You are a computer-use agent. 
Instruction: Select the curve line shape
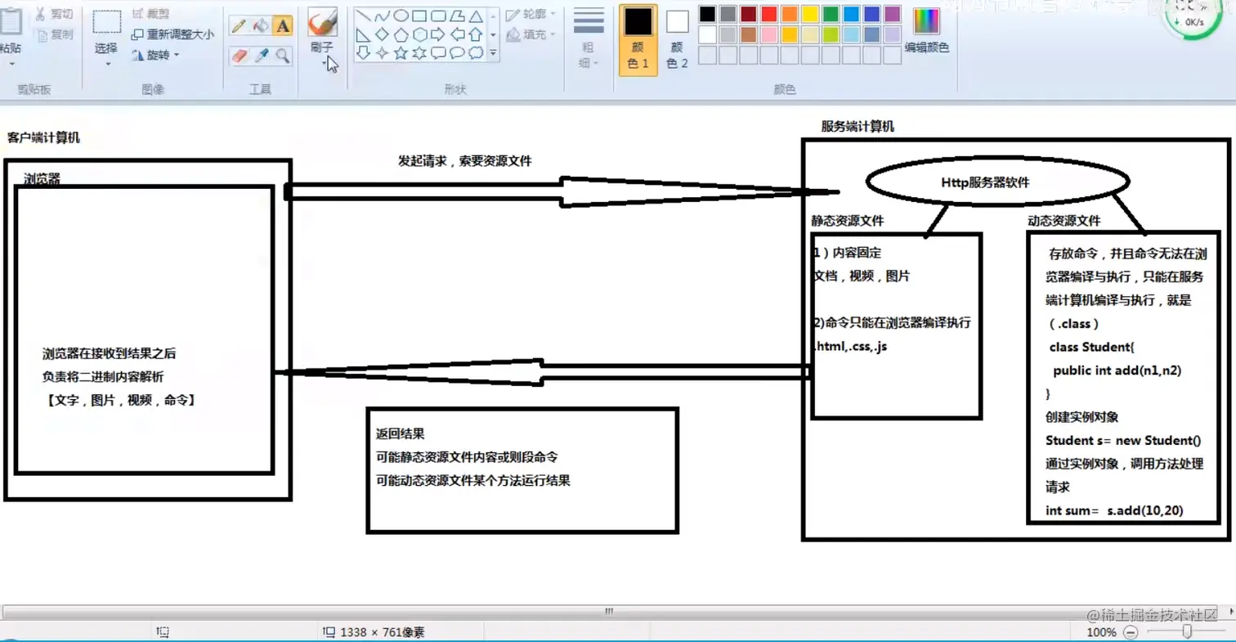coord(382,16)
